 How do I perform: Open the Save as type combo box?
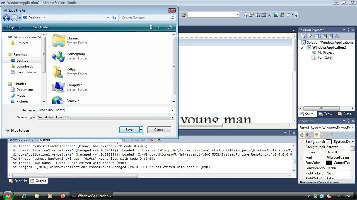point(106,117)
